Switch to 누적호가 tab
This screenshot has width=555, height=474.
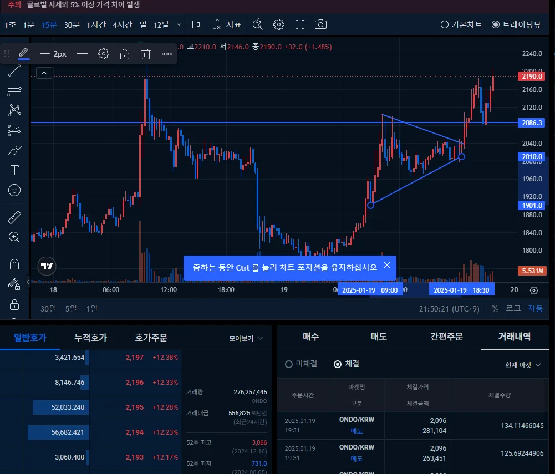pos(90,338)
